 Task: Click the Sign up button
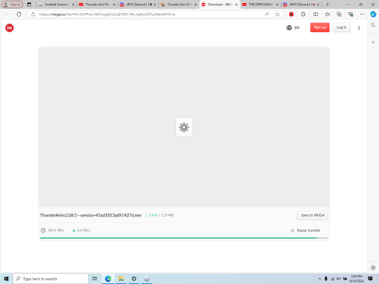pyautogui.click(x=320, y=27)
